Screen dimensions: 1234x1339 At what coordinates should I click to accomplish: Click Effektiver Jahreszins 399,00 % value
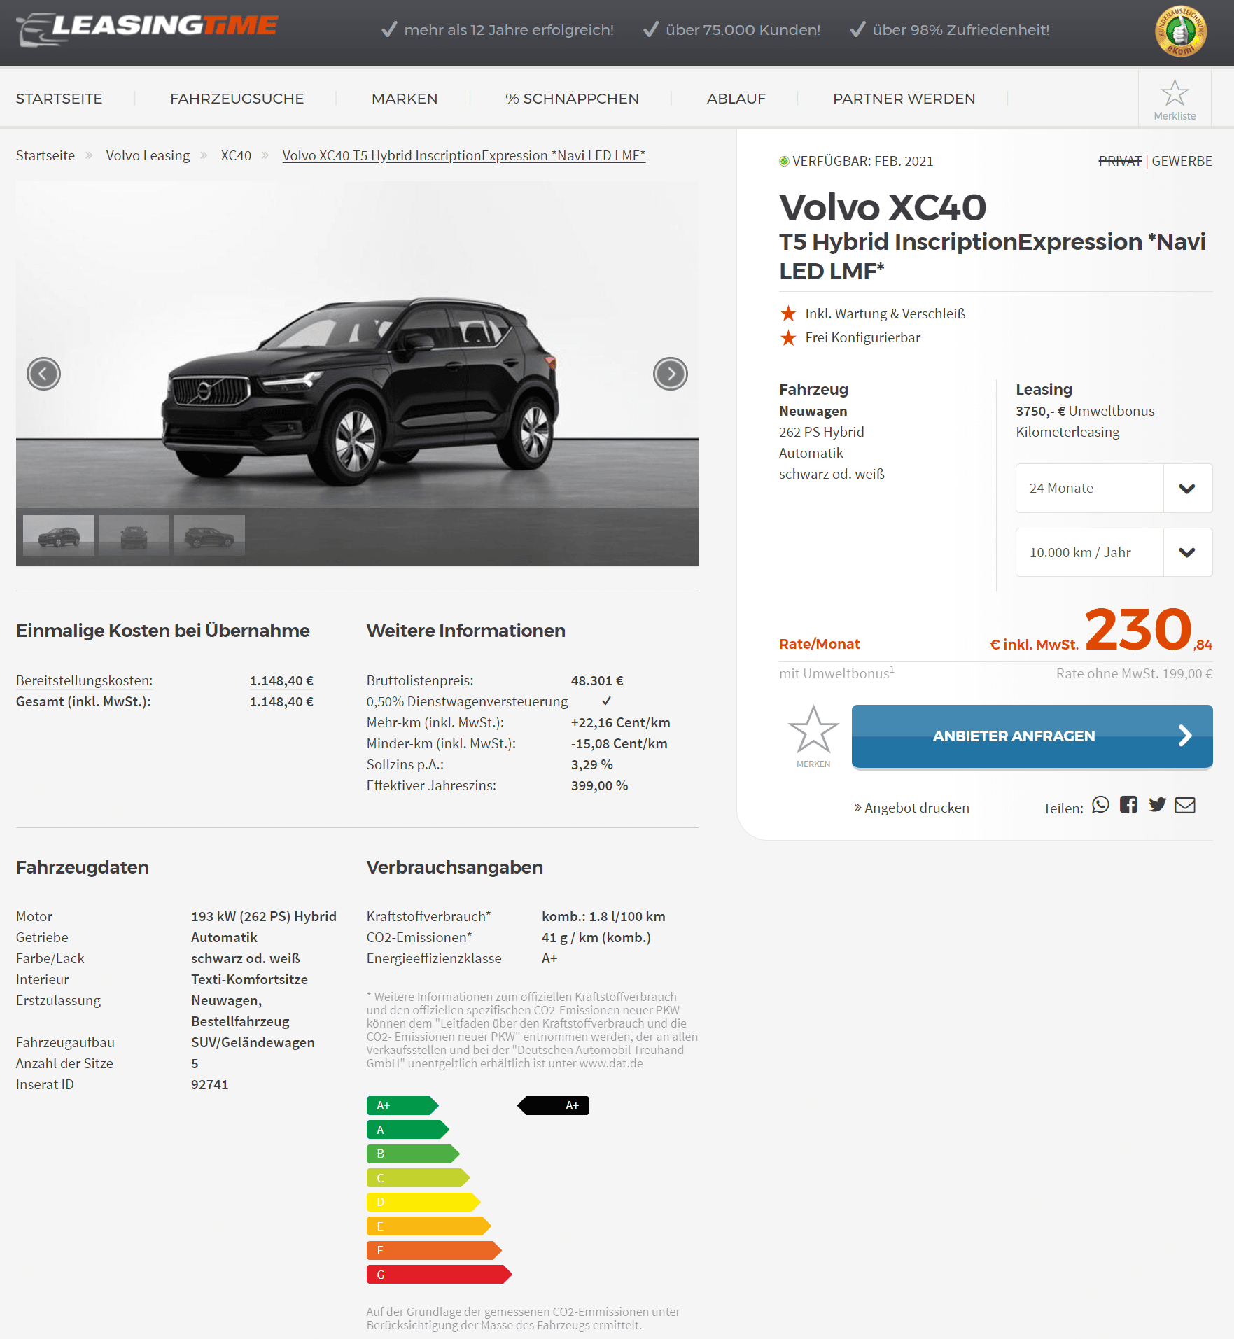point(599,785)
